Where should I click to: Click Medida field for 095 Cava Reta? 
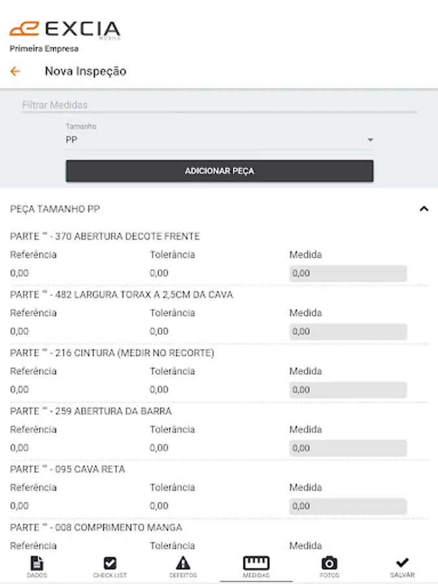348,506
